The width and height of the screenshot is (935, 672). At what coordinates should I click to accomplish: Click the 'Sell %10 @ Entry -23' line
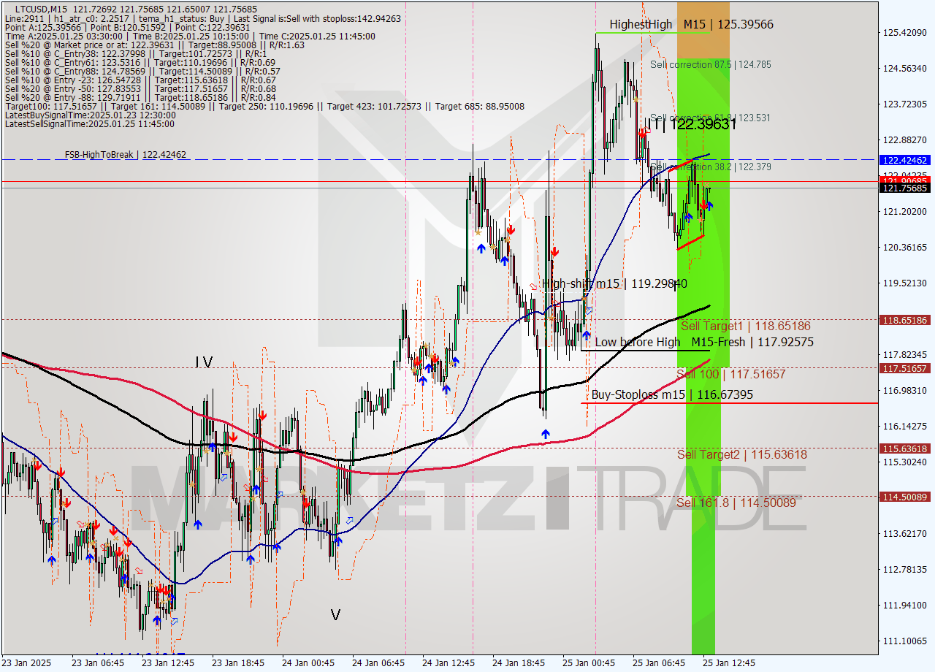pos(140,80)
